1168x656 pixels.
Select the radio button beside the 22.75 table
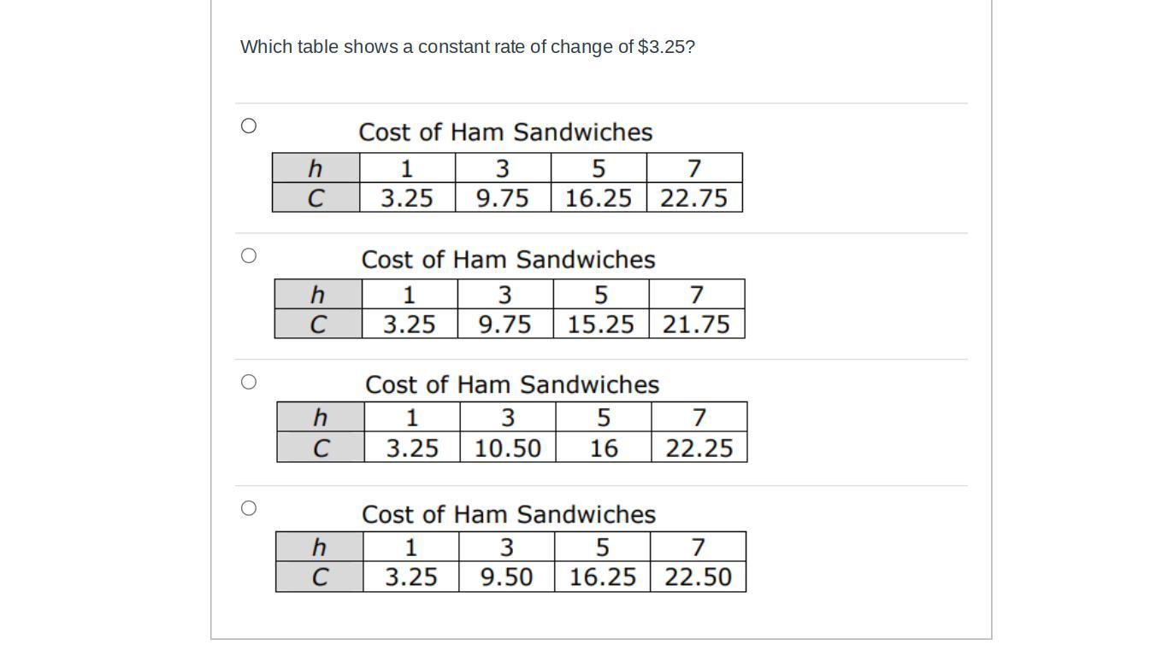[249, 126]
